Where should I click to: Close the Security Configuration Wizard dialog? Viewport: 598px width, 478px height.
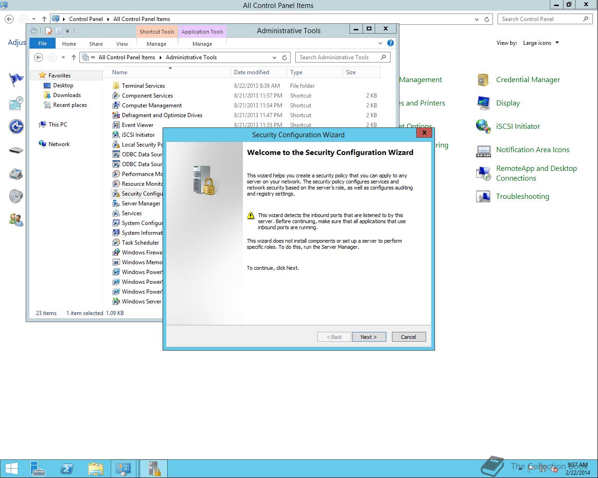coord(424,133)
